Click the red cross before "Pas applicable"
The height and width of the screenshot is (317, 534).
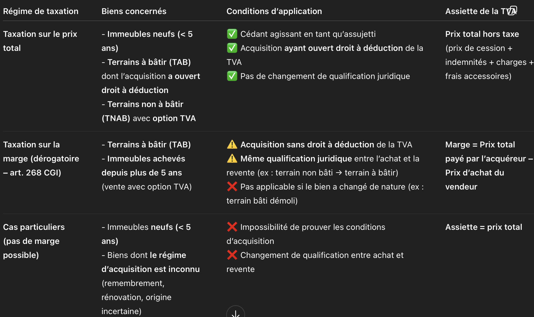(x=232, y=187)
